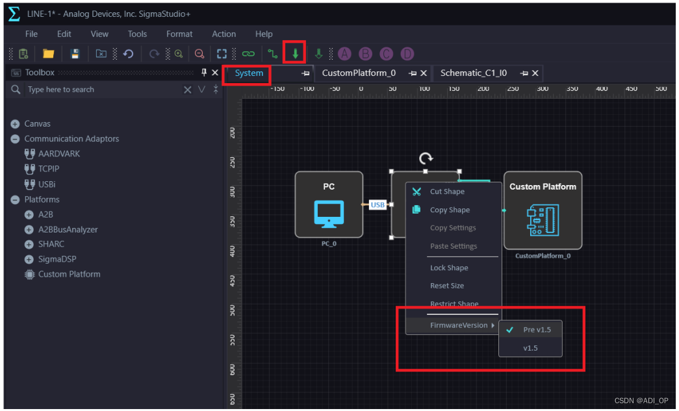Pin the CustomPlatform_0 tab
The width and height of the screenshot is (679, 411).
tap(413, 73)
